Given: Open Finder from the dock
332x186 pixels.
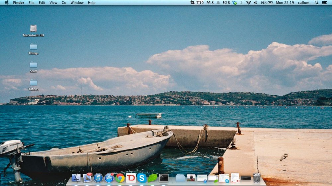Looking at the screenshot, I should coord(76,178).
